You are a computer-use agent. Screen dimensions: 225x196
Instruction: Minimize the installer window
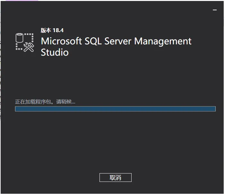(x=215, y=10)
